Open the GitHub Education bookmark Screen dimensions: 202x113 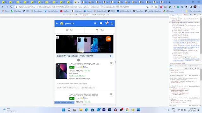click(x=153, y=11)
